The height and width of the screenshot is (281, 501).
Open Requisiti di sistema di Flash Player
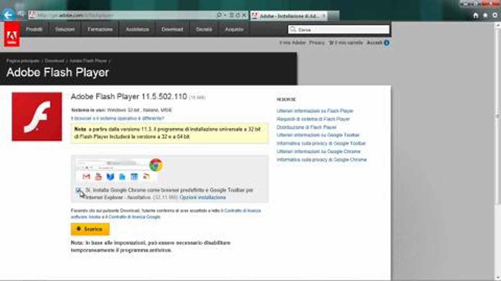tap(313, 119)
